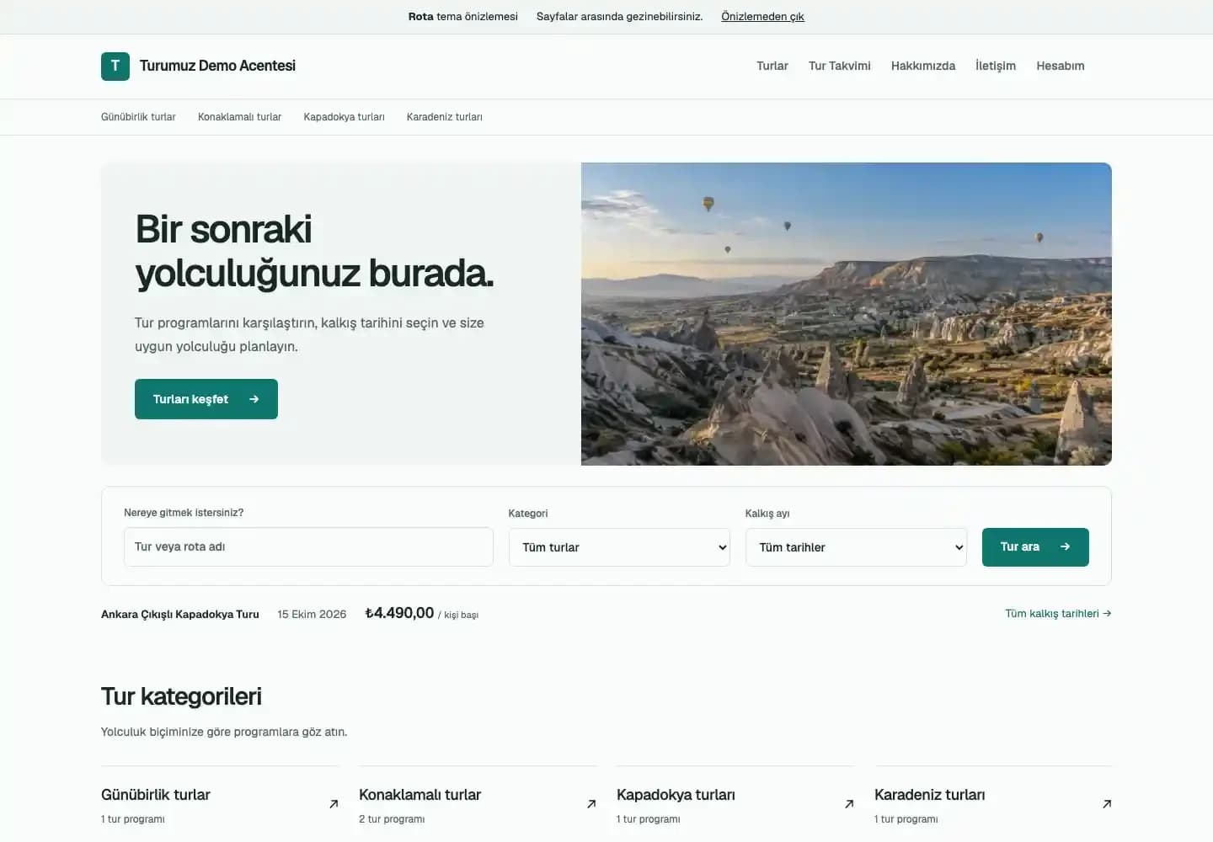1213x842 pixels.
Task: Click 1 tur programı under Kapadokya turları
Action: click(648, 819)
